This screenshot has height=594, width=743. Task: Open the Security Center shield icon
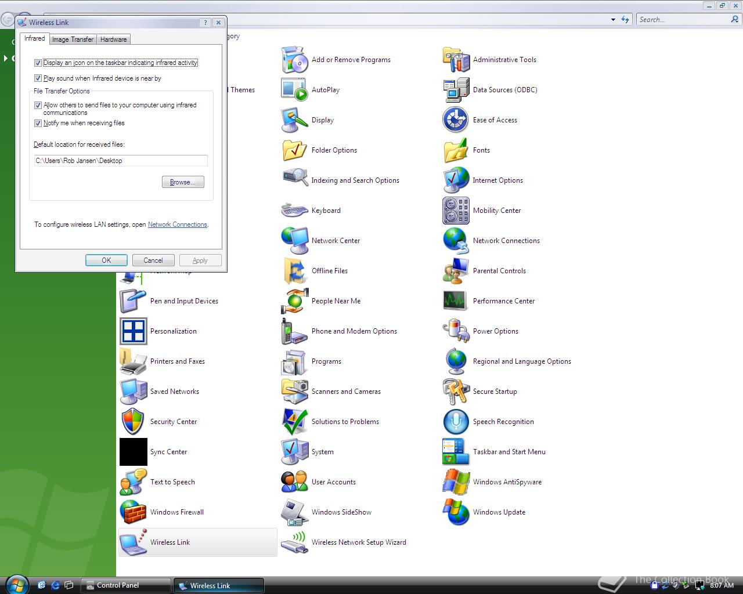pos(133,422)
